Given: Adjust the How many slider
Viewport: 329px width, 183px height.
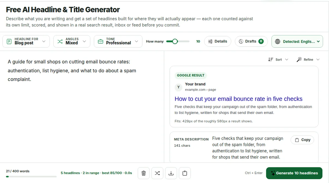Looking at the screenshot, I should [178, 41].
